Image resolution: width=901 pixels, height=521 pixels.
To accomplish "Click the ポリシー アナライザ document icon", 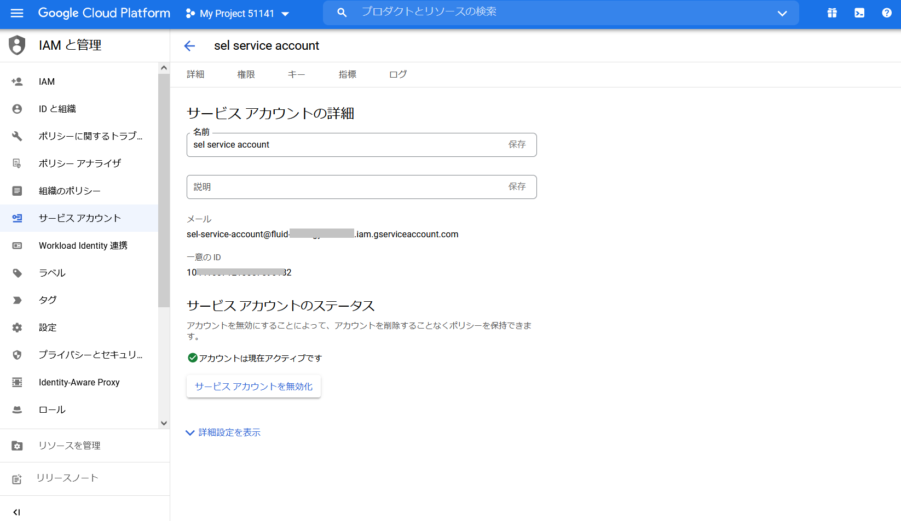I will click(x=17, y=163).
